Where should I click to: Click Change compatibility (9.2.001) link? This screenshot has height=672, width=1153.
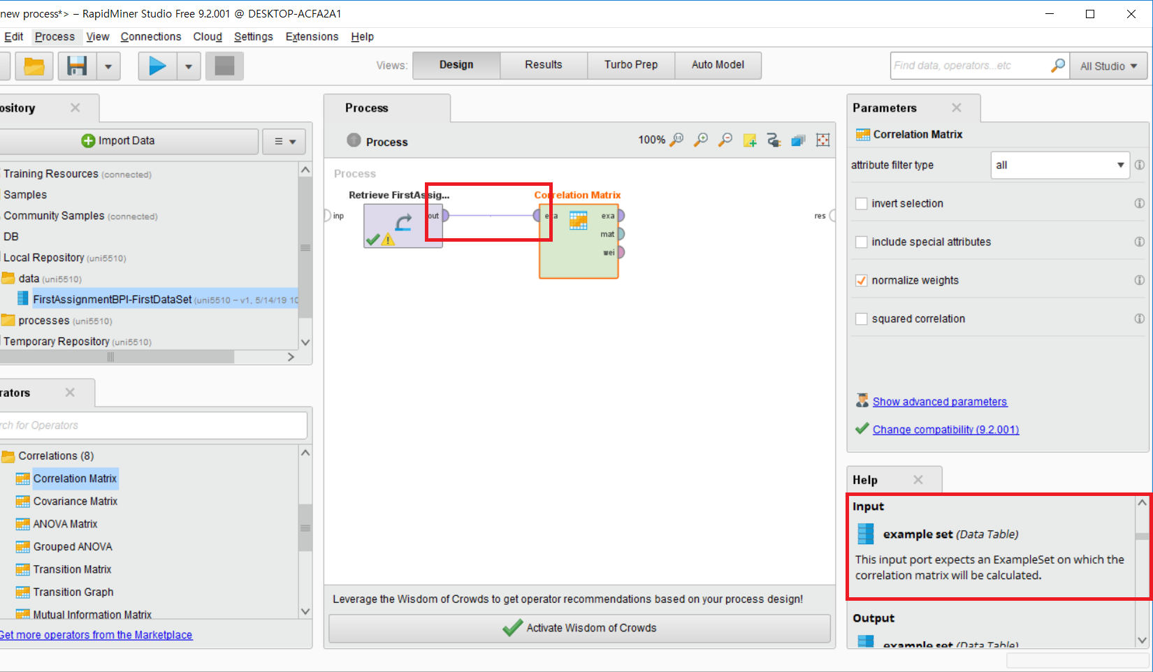(x=945, y=430)
